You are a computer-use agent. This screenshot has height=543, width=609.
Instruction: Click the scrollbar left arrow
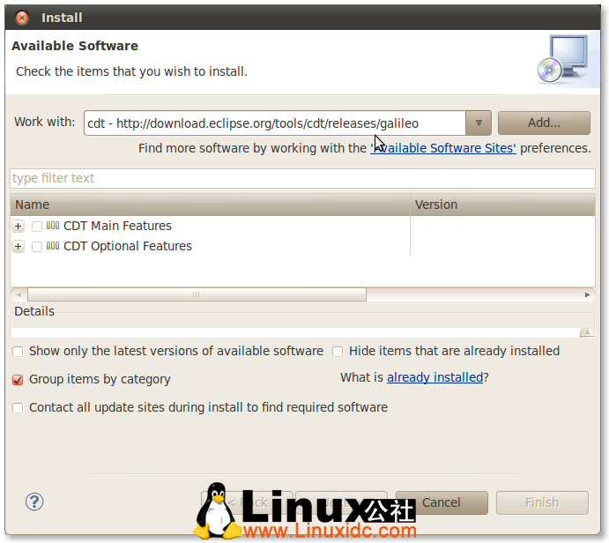(19, 294)
